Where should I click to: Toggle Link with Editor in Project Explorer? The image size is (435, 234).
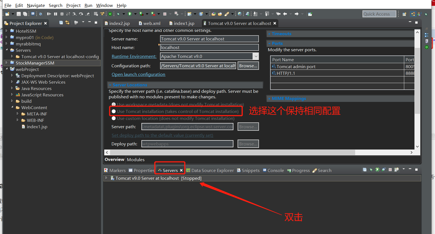point(67,22)
